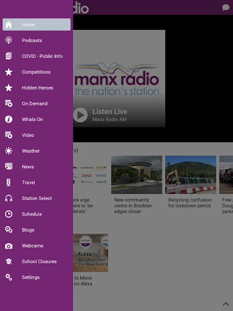Open Settings menu label
233x311 pixels.
31,277
